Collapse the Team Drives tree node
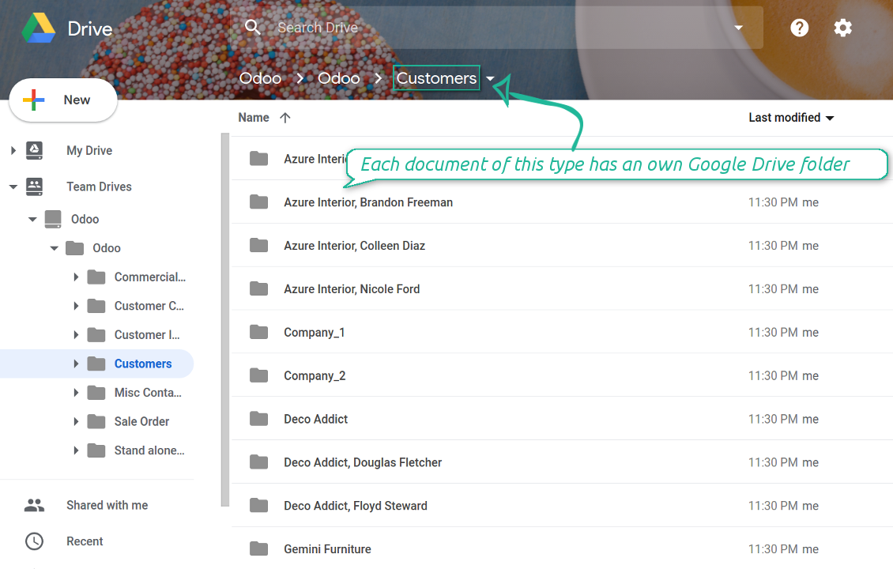 pyautogui.click(x=13, y=187)
